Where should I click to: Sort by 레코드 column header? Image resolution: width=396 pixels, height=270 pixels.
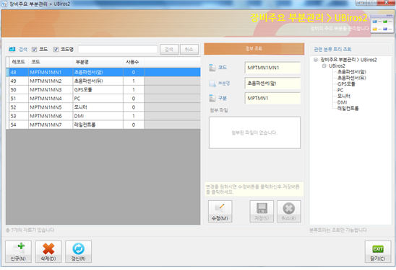(x=19, y=62)
